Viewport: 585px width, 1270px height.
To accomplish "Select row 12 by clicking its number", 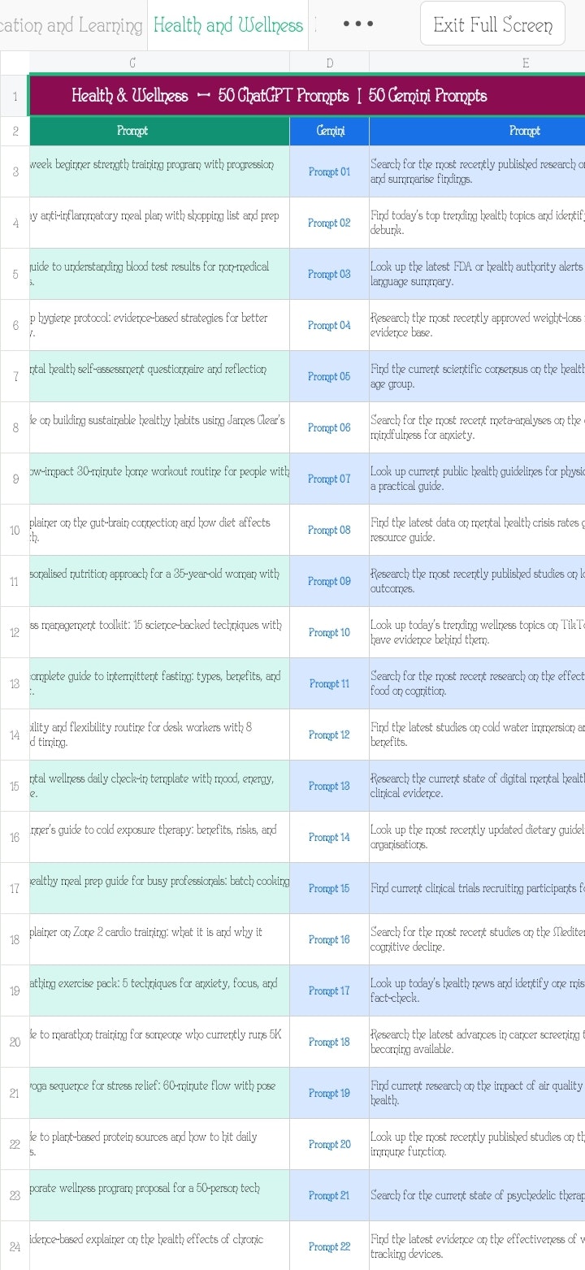I will pyautogui.click(x=15, y=632).
